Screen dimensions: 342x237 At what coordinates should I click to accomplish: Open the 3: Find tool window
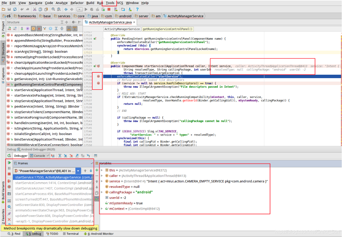[14, 234]
